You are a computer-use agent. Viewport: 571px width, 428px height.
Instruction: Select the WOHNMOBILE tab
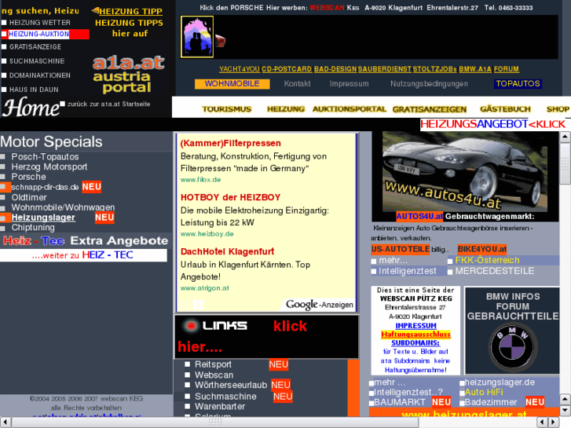coord(232,84)
